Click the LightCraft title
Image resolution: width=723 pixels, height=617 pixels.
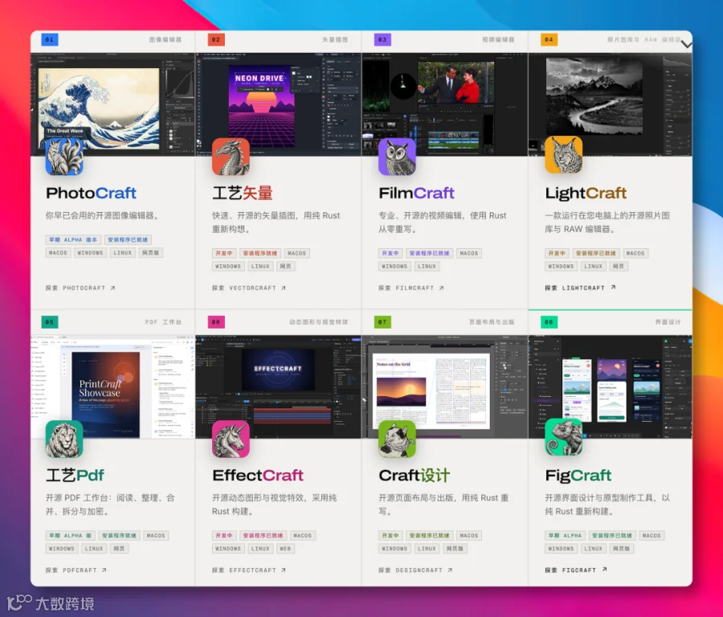click(586, 194)
